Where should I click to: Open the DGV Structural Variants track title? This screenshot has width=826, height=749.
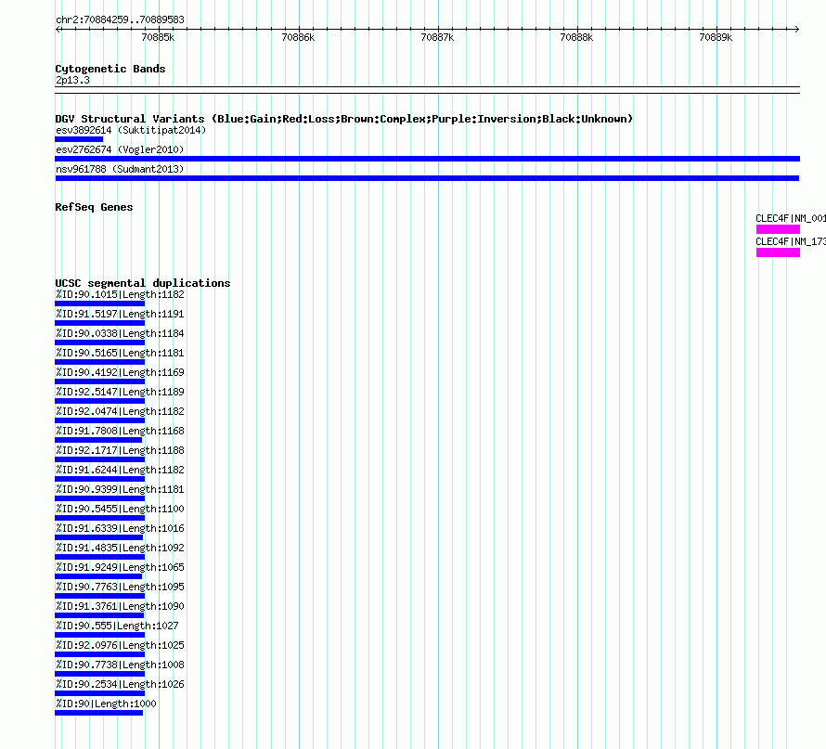point(344,119)
